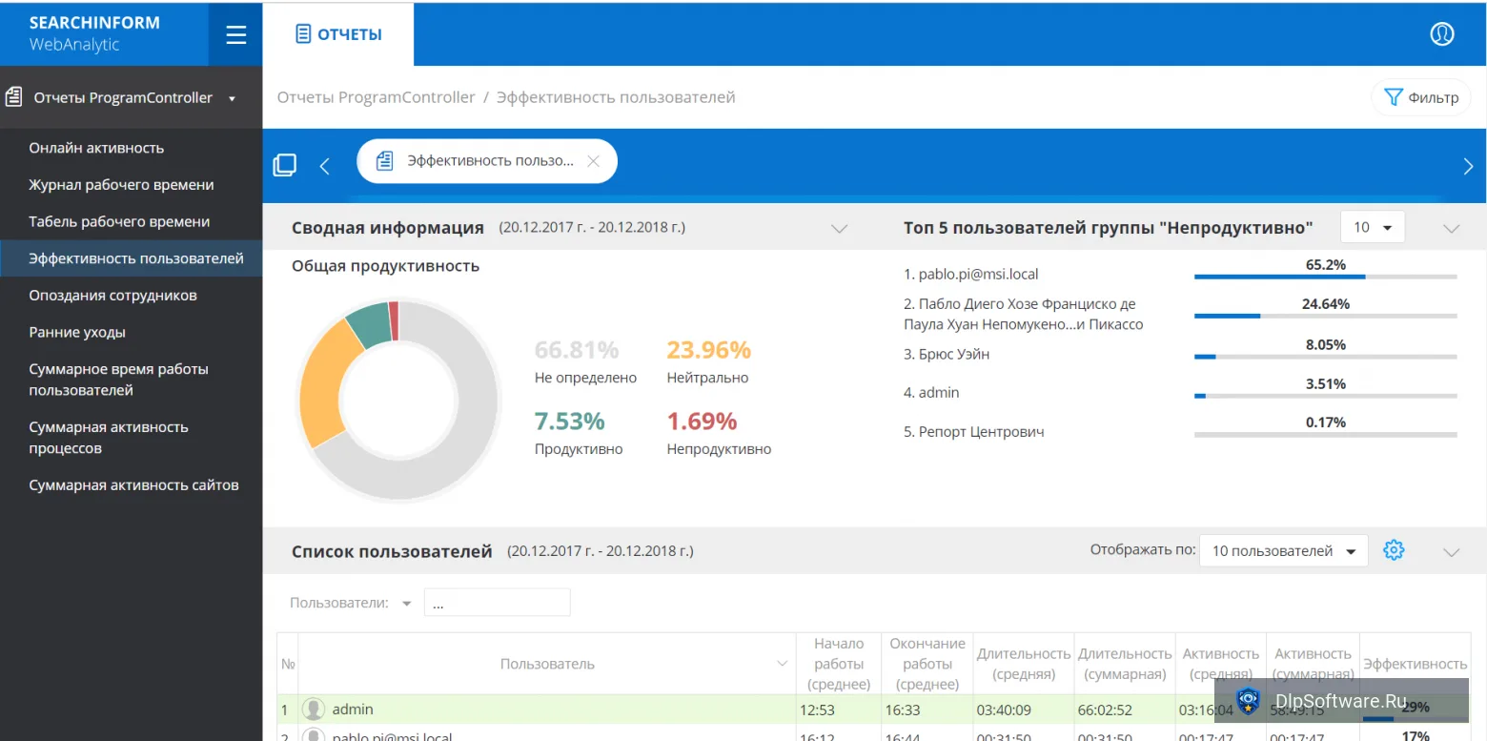
Task: Click the 65.2% progress bar
Action: pos(1325,278)
